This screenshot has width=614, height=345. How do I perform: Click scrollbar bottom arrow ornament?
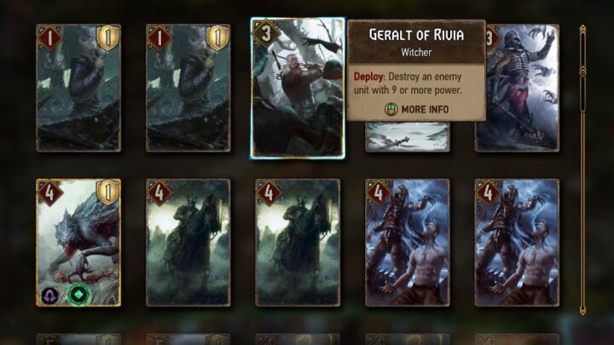click(x=582, y=310)
